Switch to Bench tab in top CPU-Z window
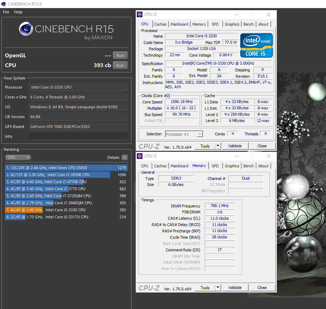 click(248, 24)
